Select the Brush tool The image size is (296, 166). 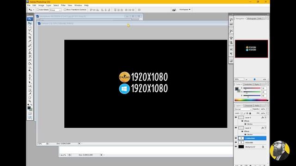30,49
